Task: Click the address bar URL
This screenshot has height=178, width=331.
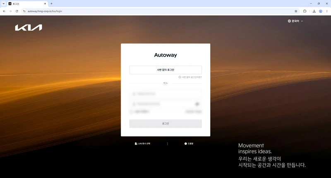Action: [45, 11]
